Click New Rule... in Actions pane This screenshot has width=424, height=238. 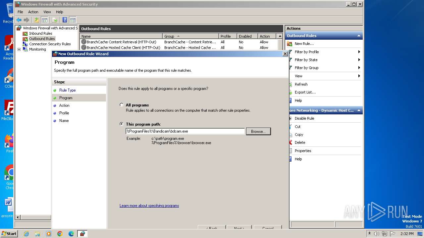304,44
